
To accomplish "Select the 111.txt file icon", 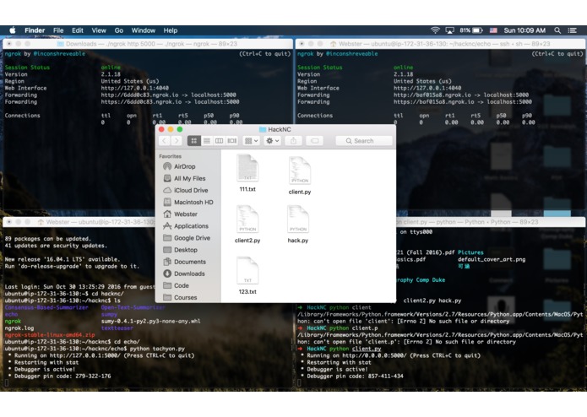I will tap(247, 168).
